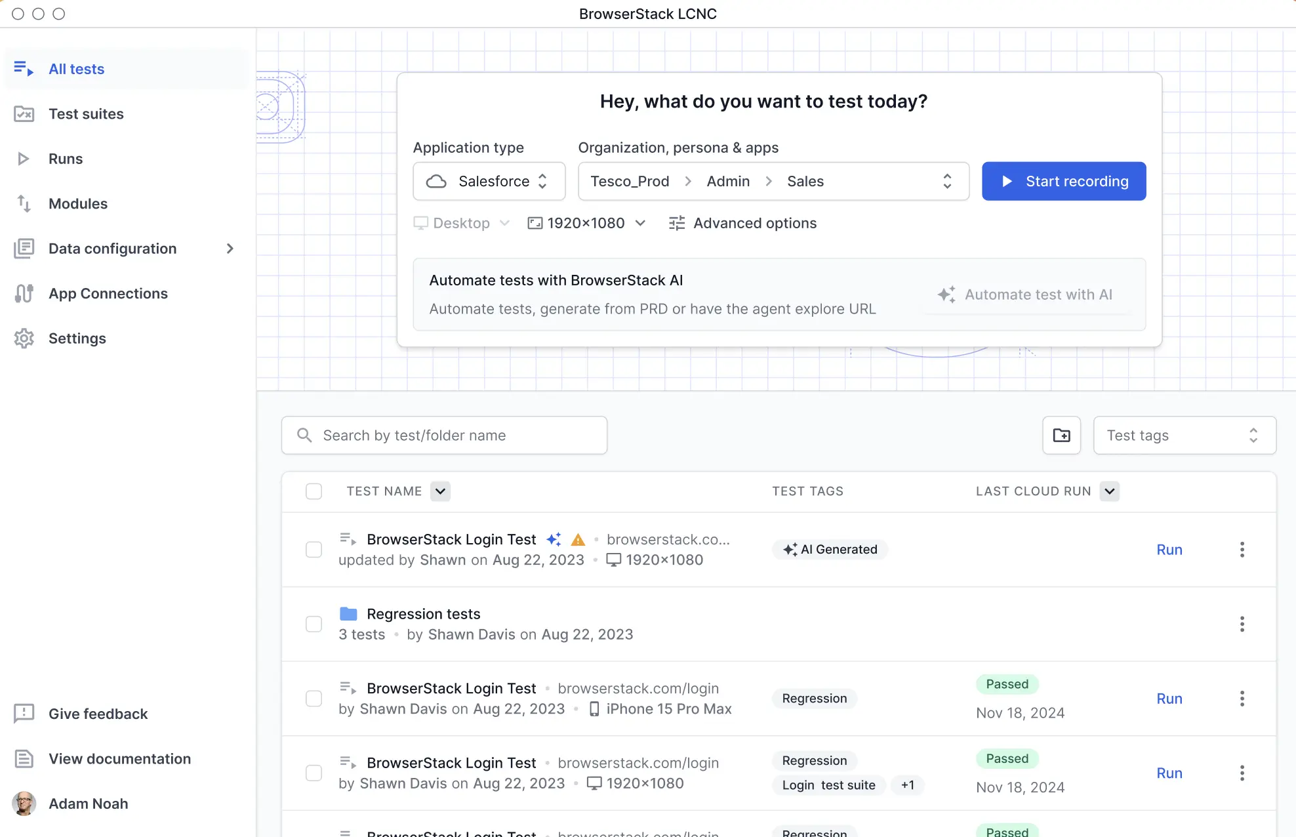
Task: Click Automate test with AI button
Action: pyautogui.click(x=1026, y=295)
